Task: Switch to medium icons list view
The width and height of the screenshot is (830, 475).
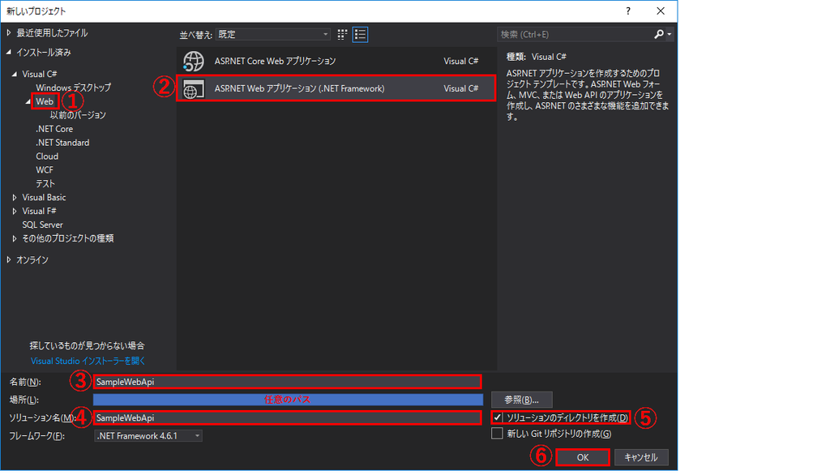Action: 360,34
